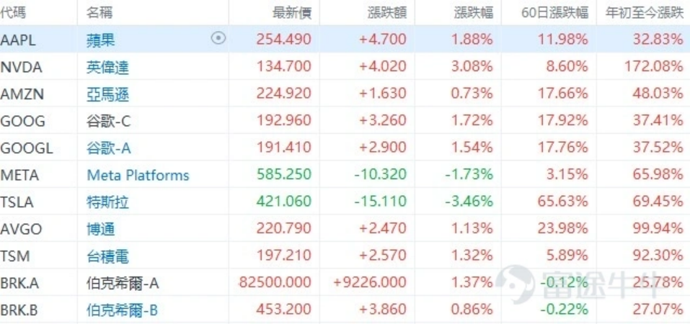Click the circular target icon beside 蘋果
The width and height of the screenshot is (690, 324).
218,39
